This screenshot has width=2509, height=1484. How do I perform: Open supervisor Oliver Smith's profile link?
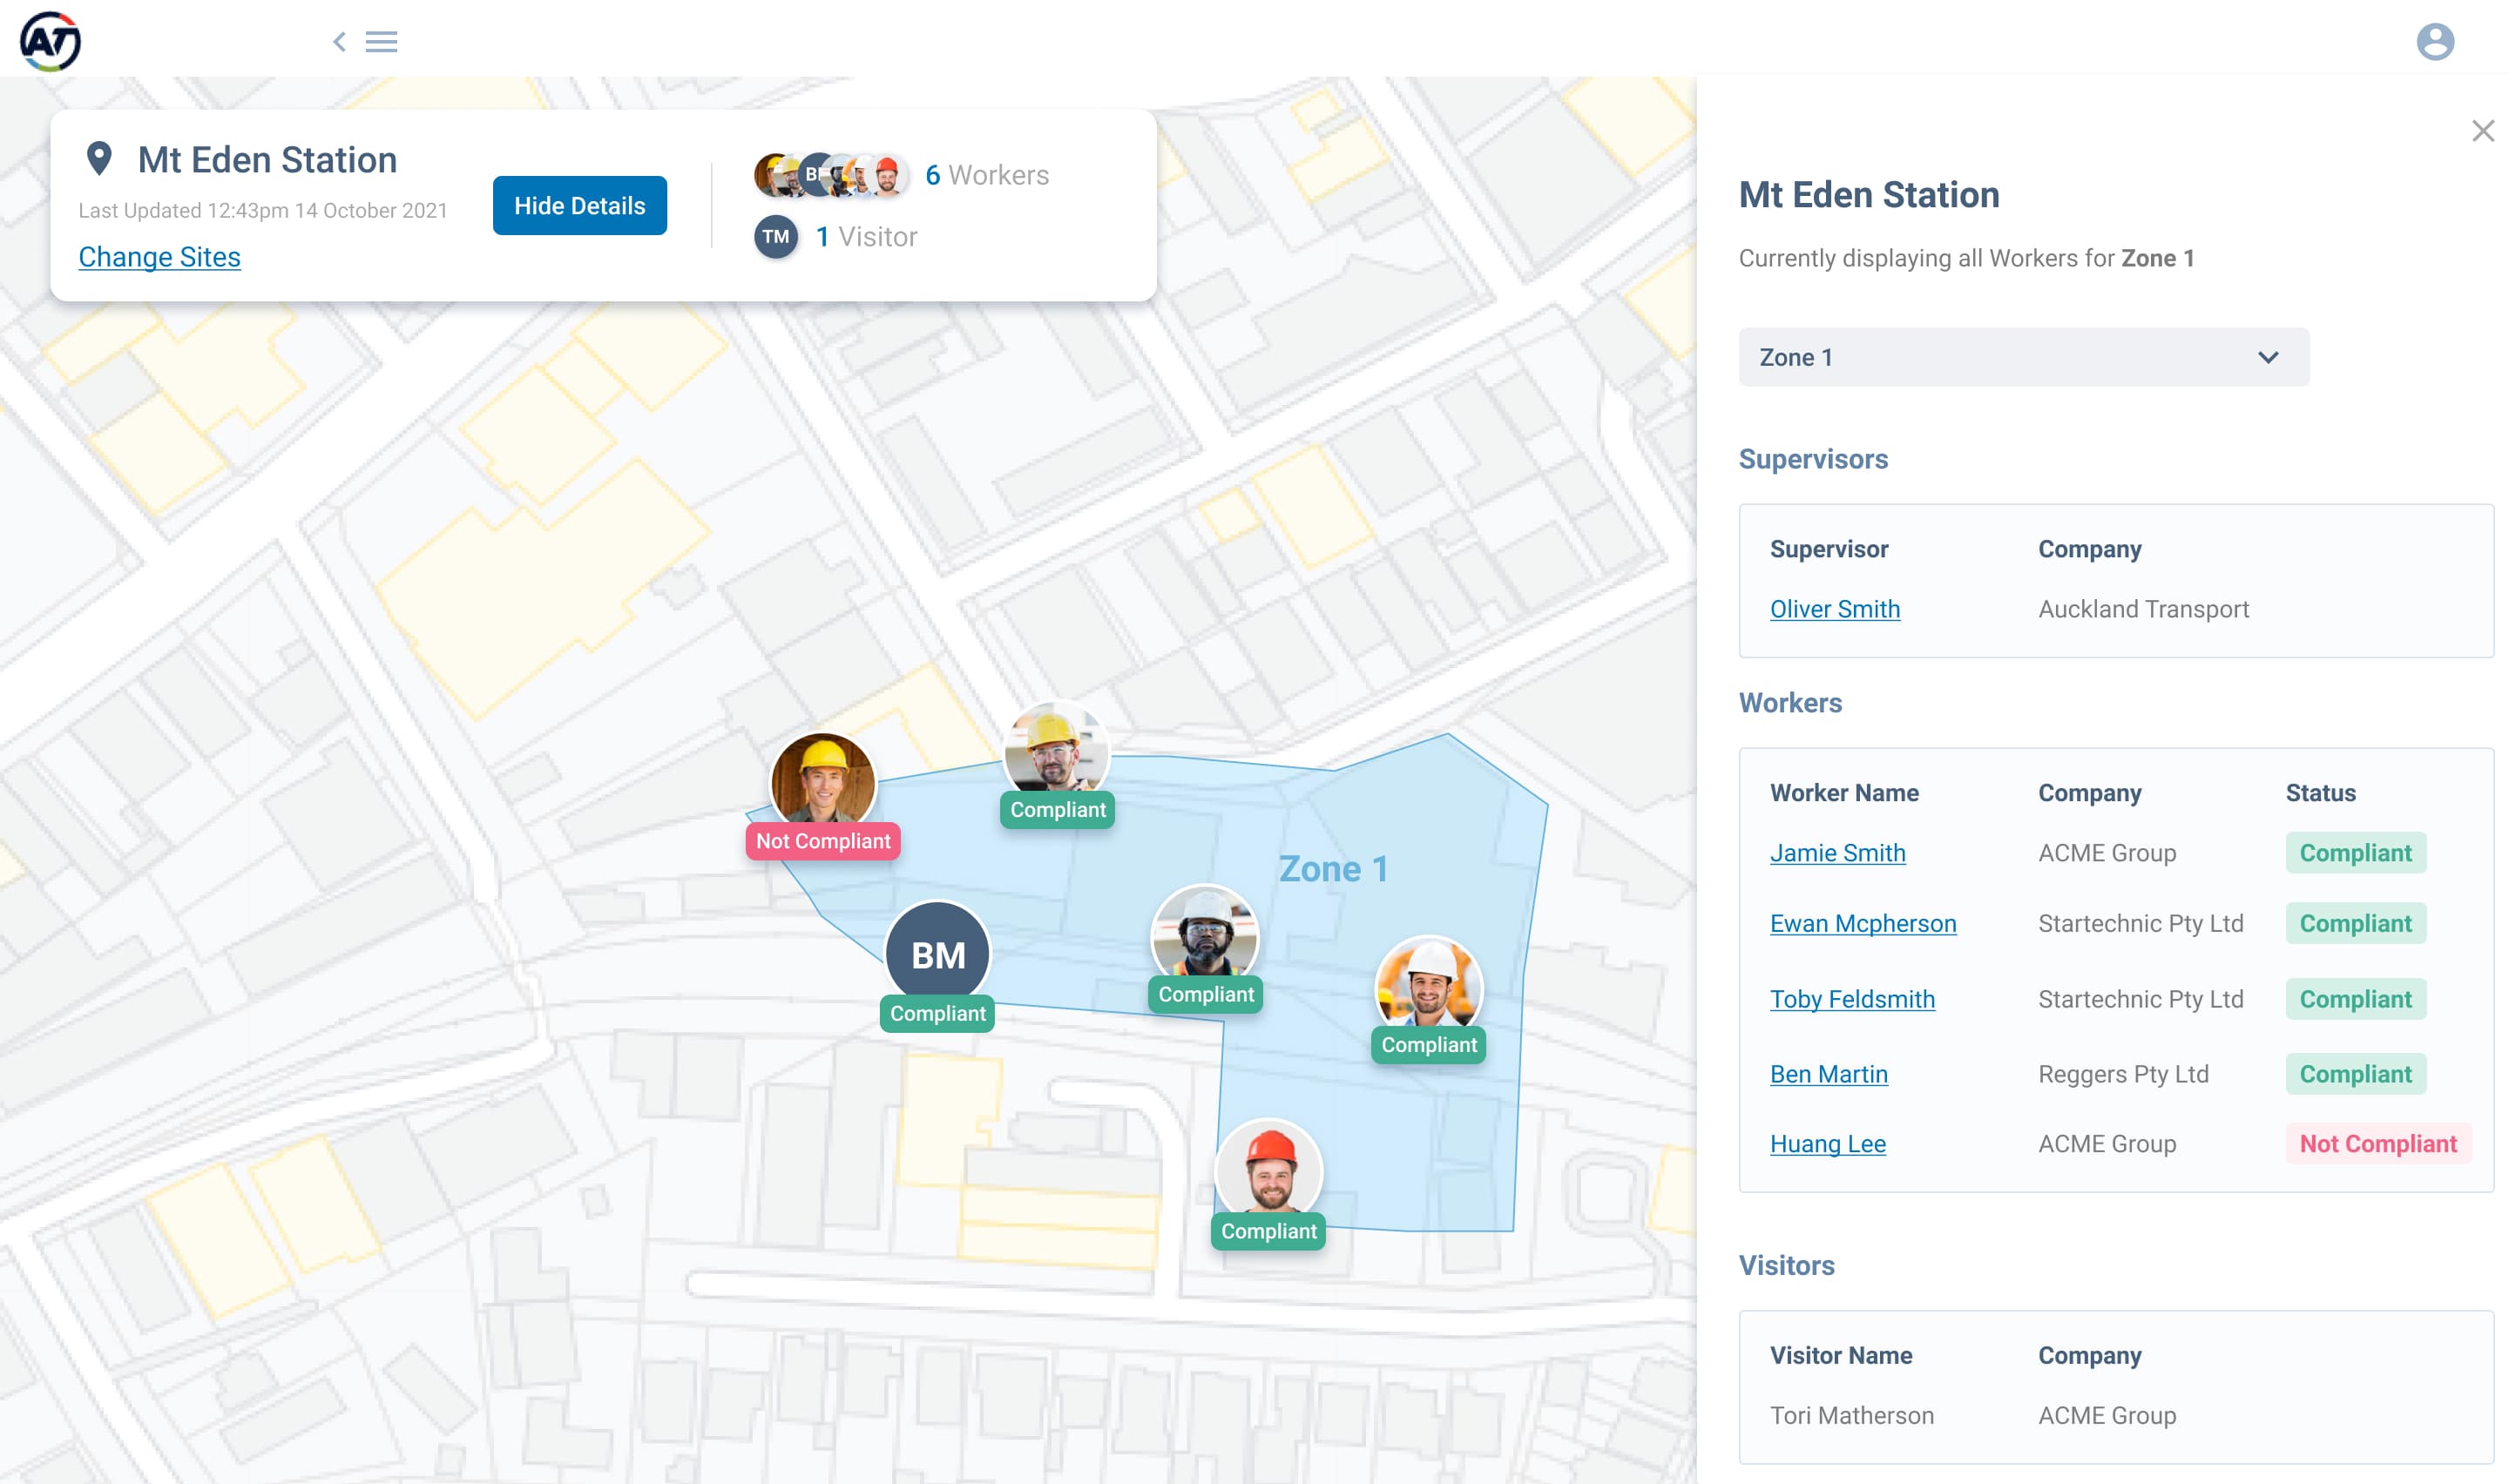[1834, 609]
